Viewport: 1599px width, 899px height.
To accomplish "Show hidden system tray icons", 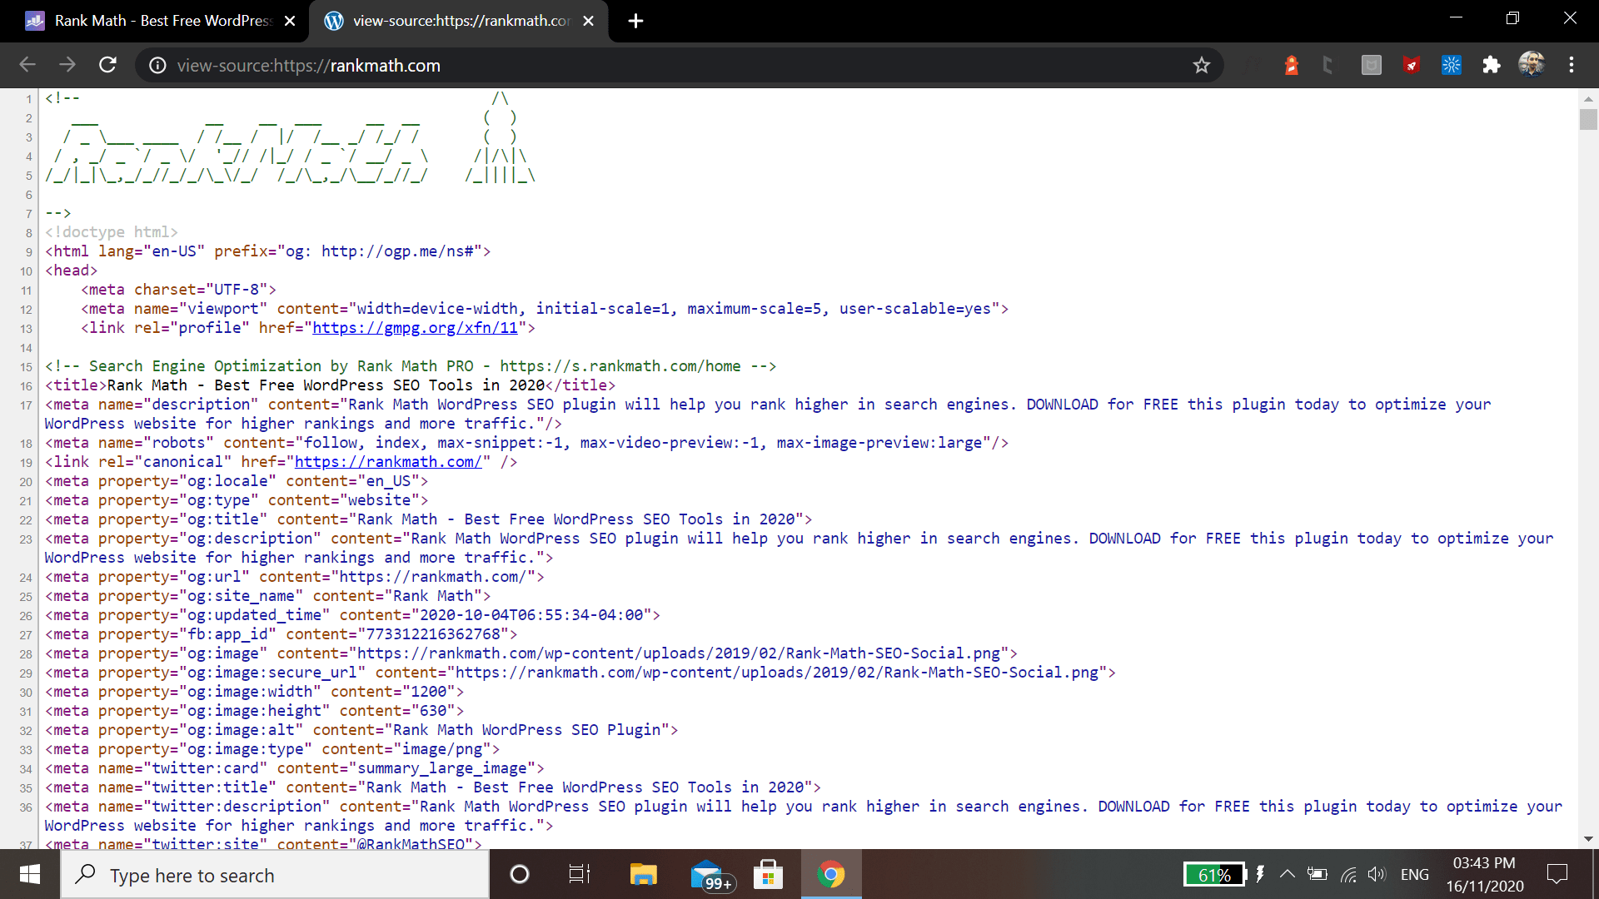I will 1287,874.
